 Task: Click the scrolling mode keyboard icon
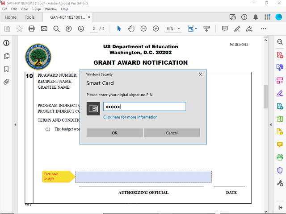(x=206, y=29)
